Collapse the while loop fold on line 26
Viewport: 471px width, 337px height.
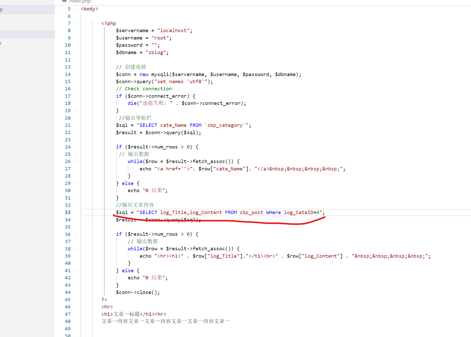pos(76,161)
